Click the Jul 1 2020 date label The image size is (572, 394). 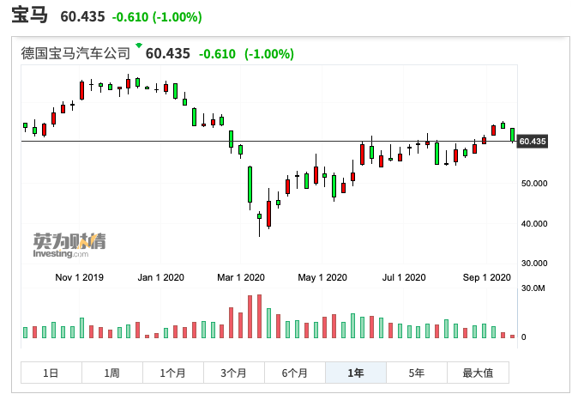pos(404,277)
